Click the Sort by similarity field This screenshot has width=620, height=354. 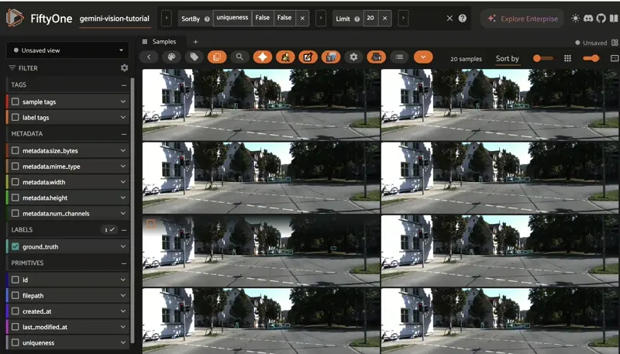pyautogui.click(x=508, y=59)
